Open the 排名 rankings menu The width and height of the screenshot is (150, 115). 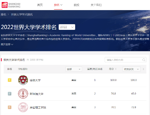click(x=58, y=5)
